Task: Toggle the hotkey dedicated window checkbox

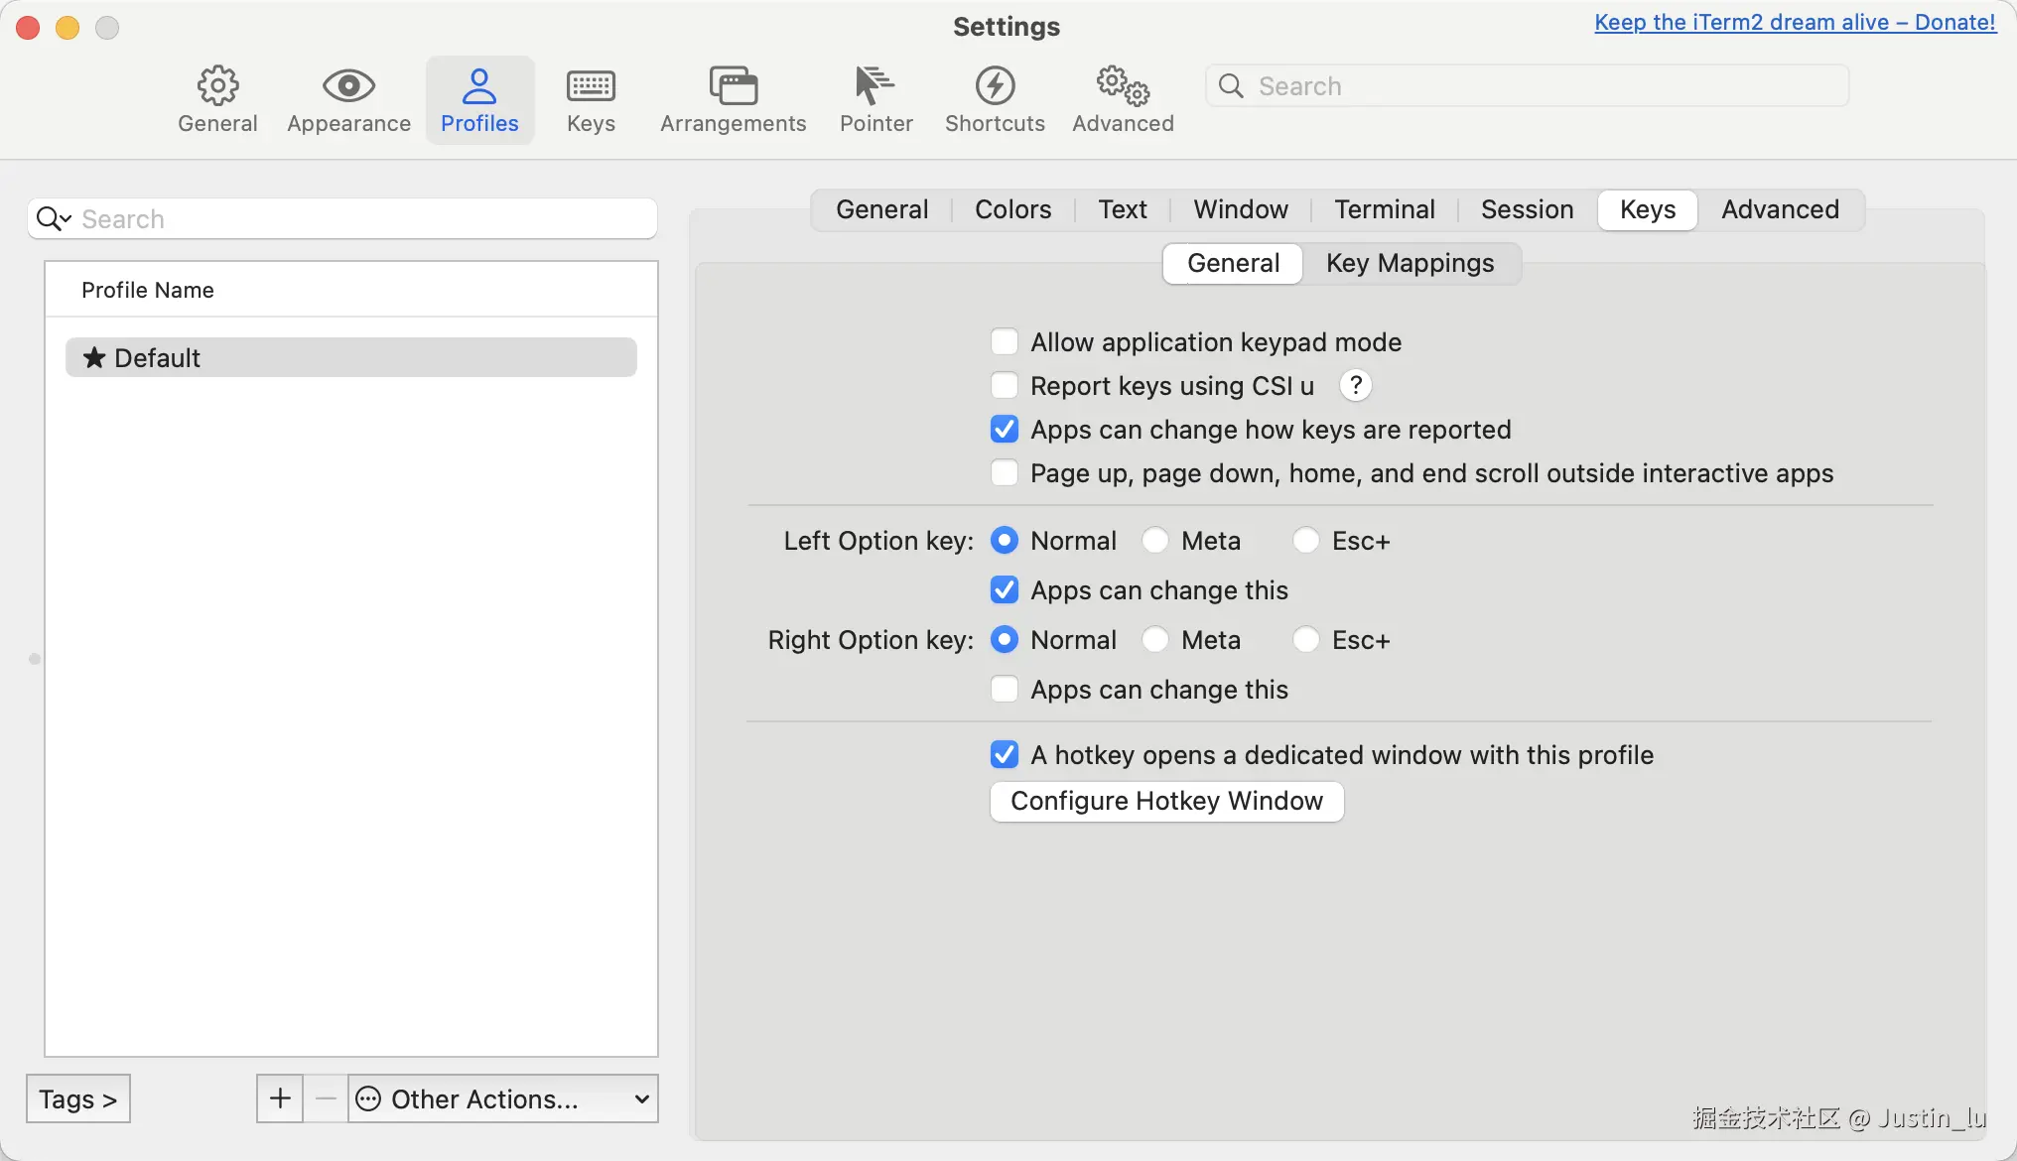Action: 1005,755
